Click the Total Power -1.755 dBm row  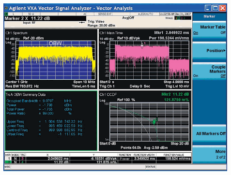[x=39, y=109]
